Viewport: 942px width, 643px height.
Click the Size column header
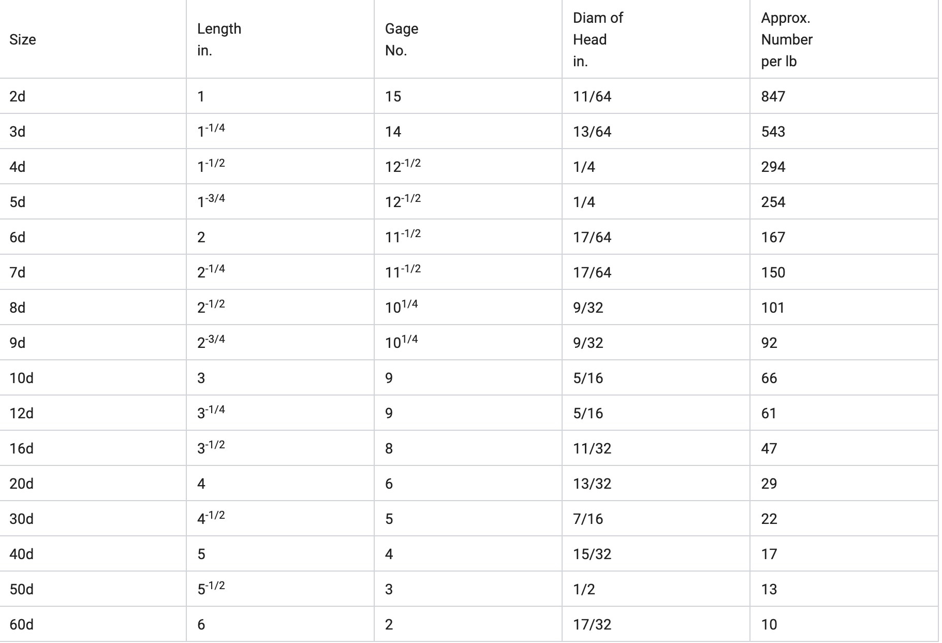23,40
